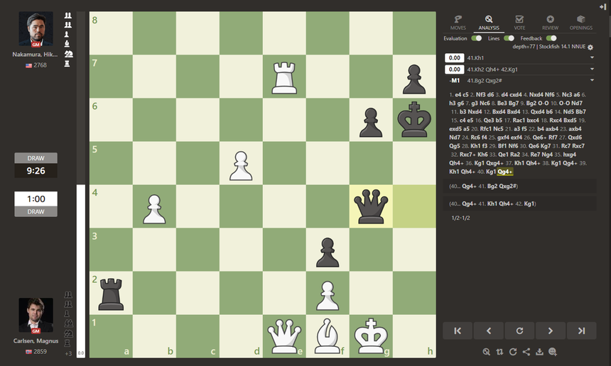The height and width of the screenshot is (366, 611).
Task: Open the Openings tab
Action: (x=580, y=23)
